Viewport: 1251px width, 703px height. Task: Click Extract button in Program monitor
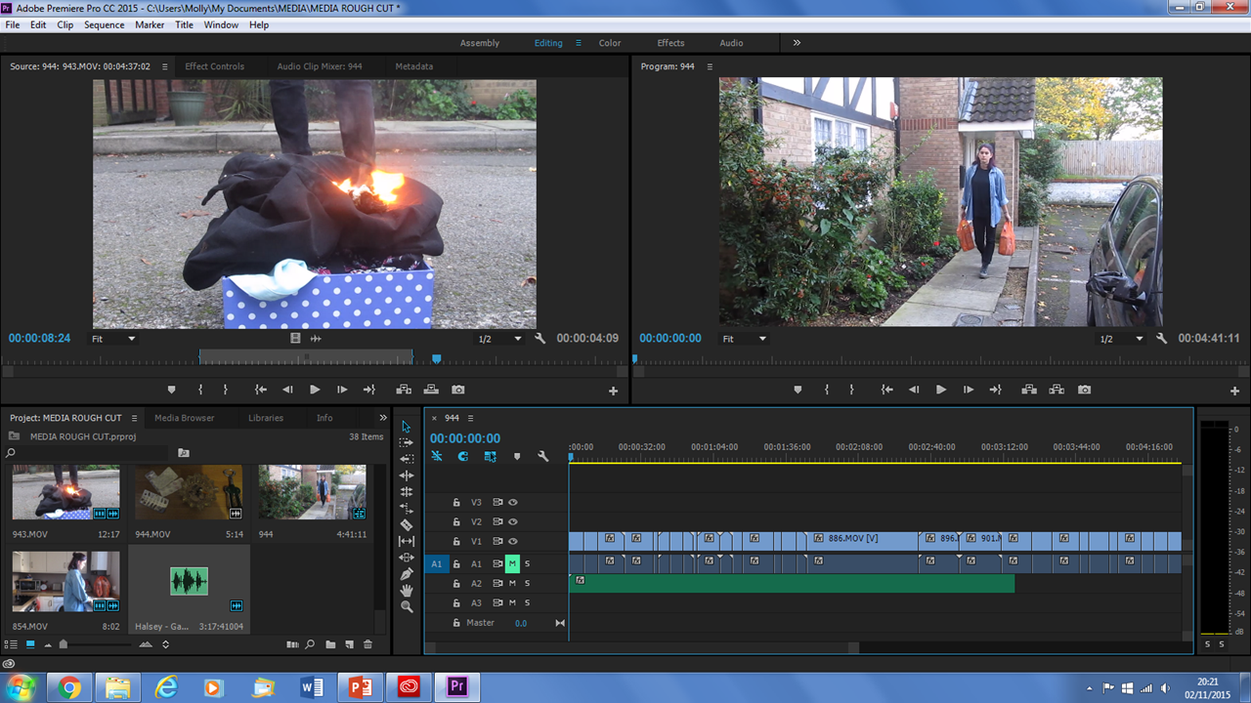point(1057,390)
